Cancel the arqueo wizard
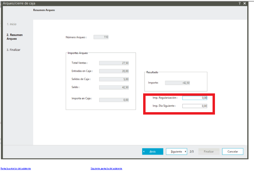The height and width of the screenshot is (181, 254). tap(233, 152)
